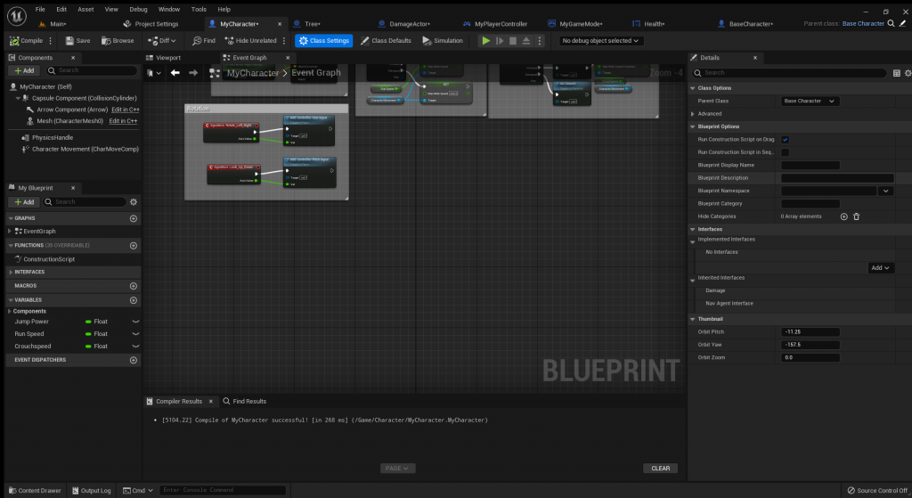This screenshot has height=498, width=912.
Task: Click the Eject from player icon
Action: coord(526,41)
